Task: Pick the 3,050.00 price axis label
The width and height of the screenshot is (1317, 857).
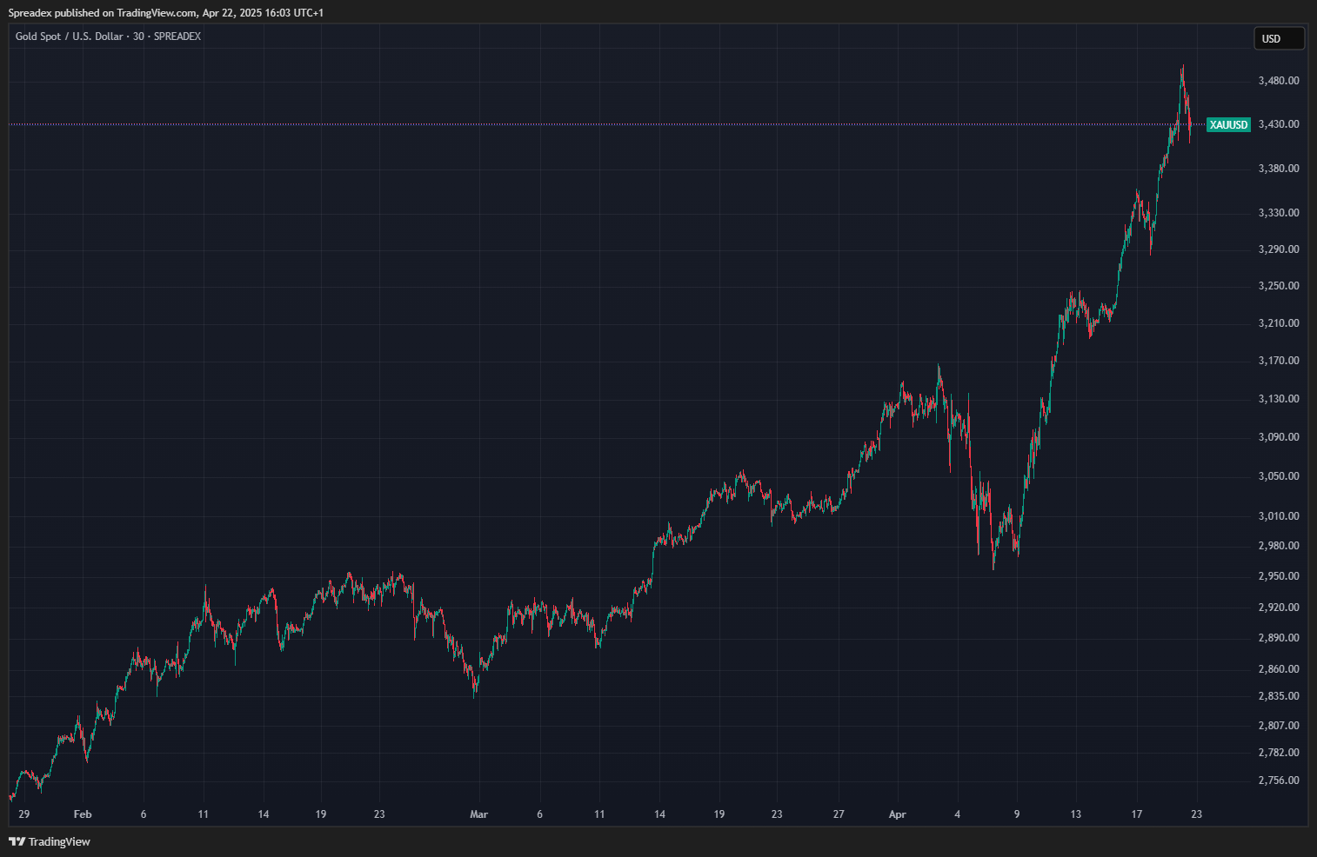Action: [x=1279, y=476]
